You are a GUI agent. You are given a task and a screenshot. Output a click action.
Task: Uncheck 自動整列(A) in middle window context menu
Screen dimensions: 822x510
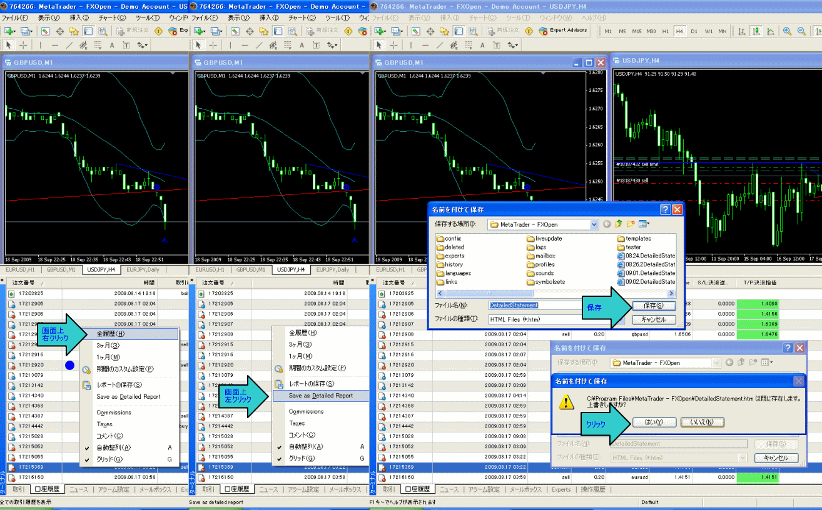coord(322,446)
